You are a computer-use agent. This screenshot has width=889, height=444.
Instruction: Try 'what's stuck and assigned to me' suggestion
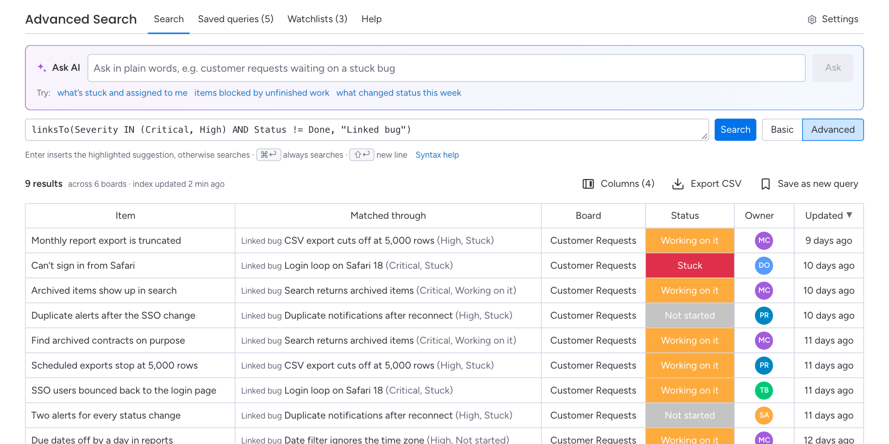coord(122,93)
